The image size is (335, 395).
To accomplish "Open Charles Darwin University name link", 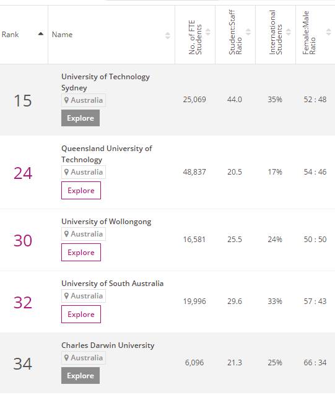I will (x=108, y=345).
